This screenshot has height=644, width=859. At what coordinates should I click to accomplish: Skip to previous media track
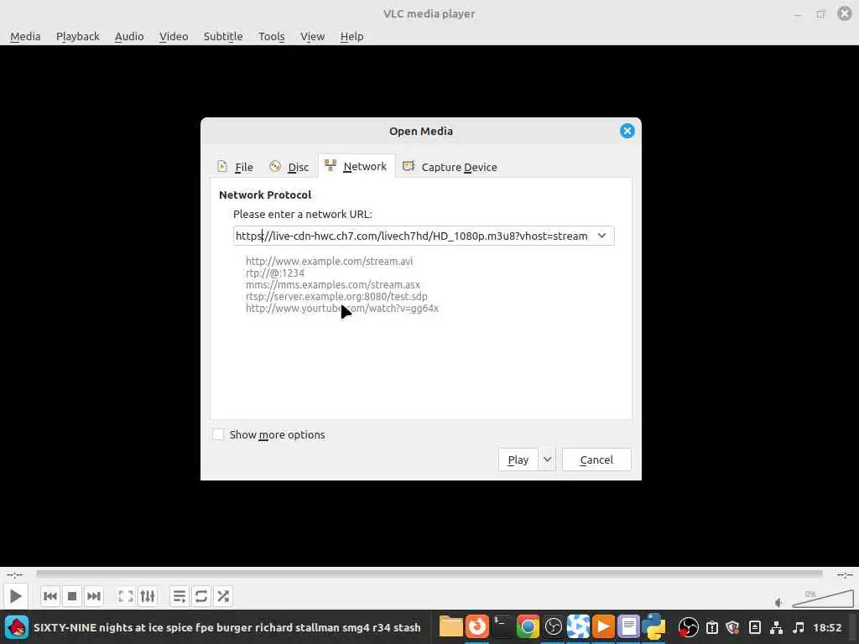point(50,596)
